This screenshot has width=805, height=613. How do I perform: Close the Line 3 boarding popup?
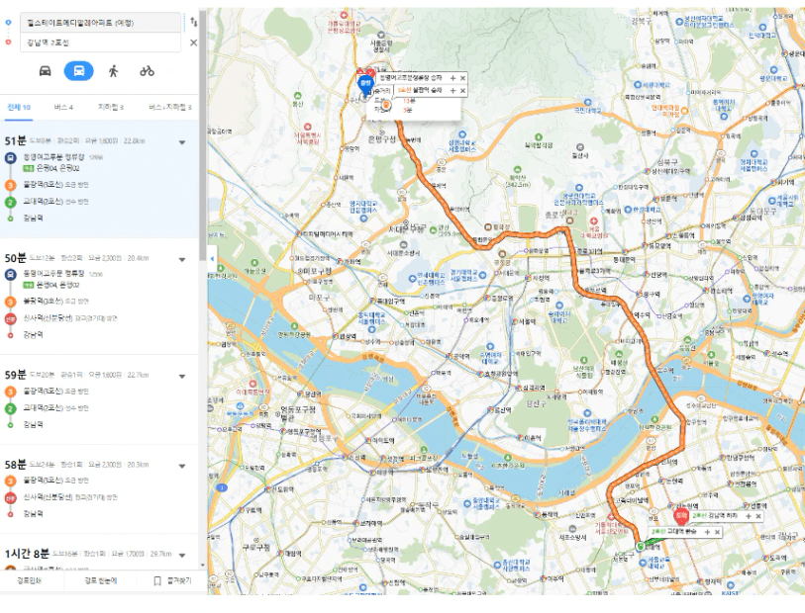pyautogui.click(x=462, y=90)
